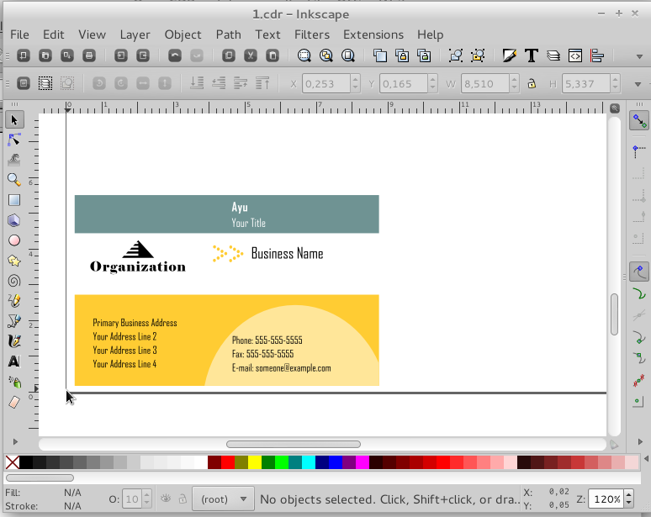
Task: Open Fill and Stroke dialog icon
Action: 510,55
